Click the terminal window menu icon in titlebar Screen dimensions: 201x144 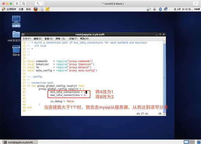[23, 34]
